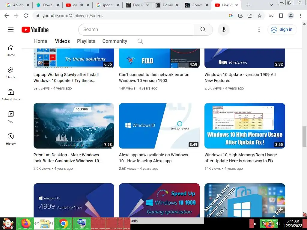The image size is (307, 230).
Task: Open Chrome three-dot menu
Action: [x=300, y=16]
